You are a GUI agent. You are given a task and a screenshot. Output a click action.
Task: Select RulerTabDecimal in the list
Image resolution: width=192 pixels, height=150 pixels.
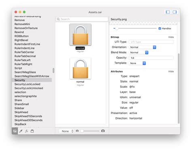click(x=25, y=56)
